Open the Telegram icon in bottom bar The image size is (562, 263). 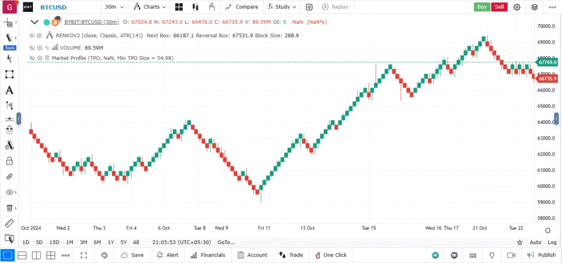pyautogui.click(x=435, y=255)
